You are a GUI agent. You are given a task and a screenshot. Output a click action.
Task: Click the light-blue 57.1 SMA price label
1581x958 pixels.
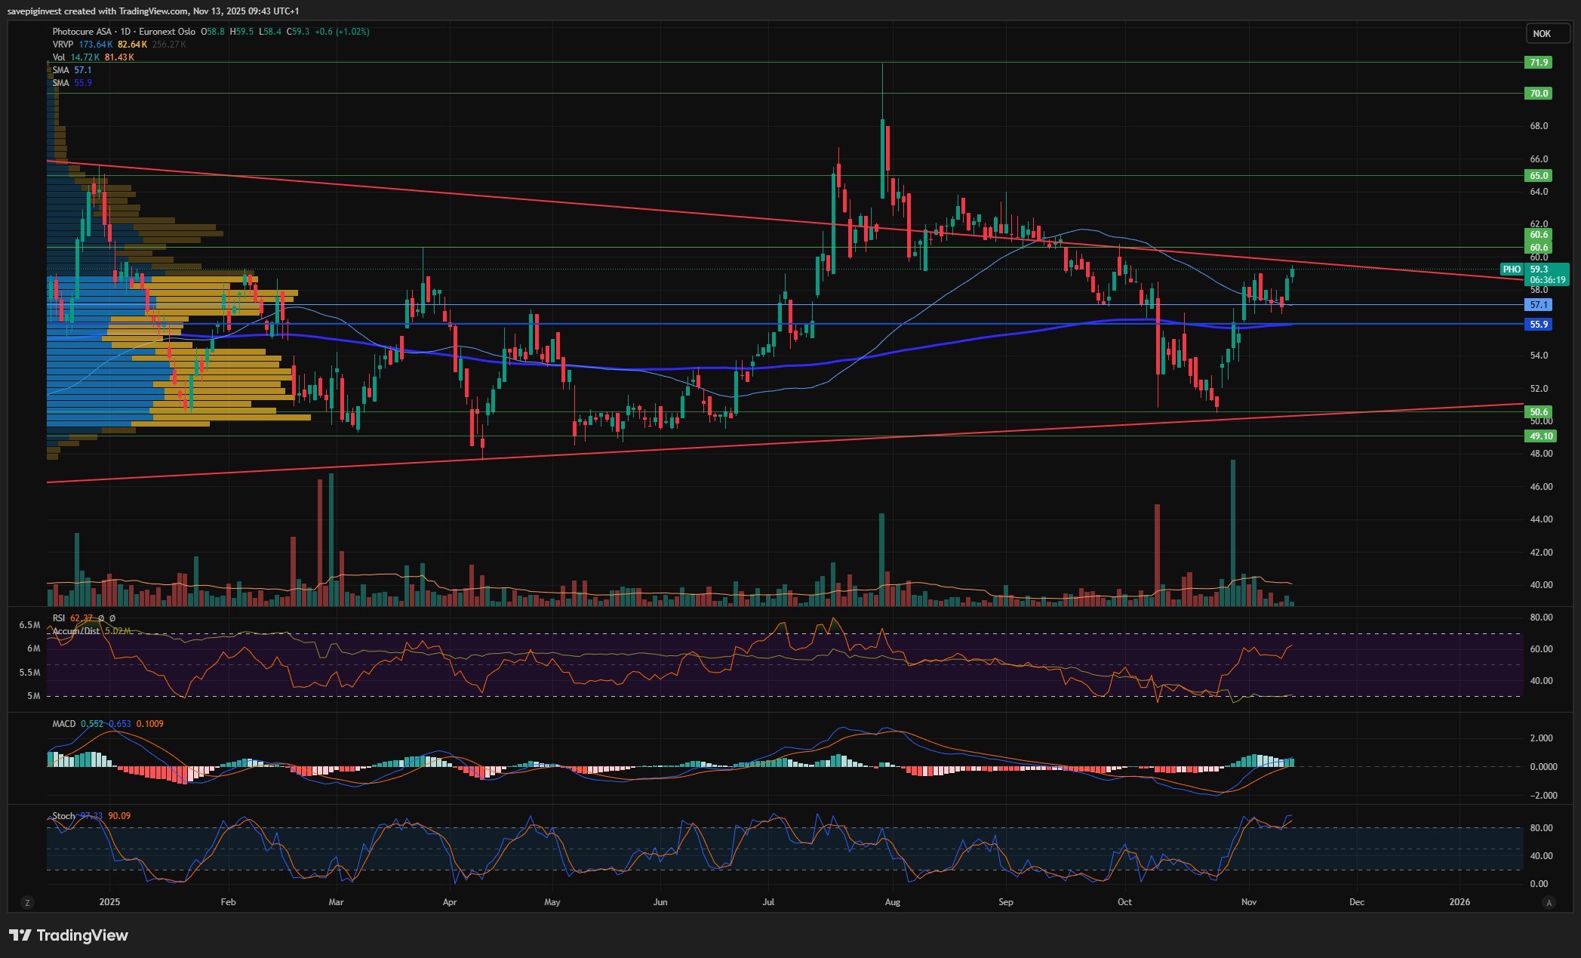click(1538, 305)
